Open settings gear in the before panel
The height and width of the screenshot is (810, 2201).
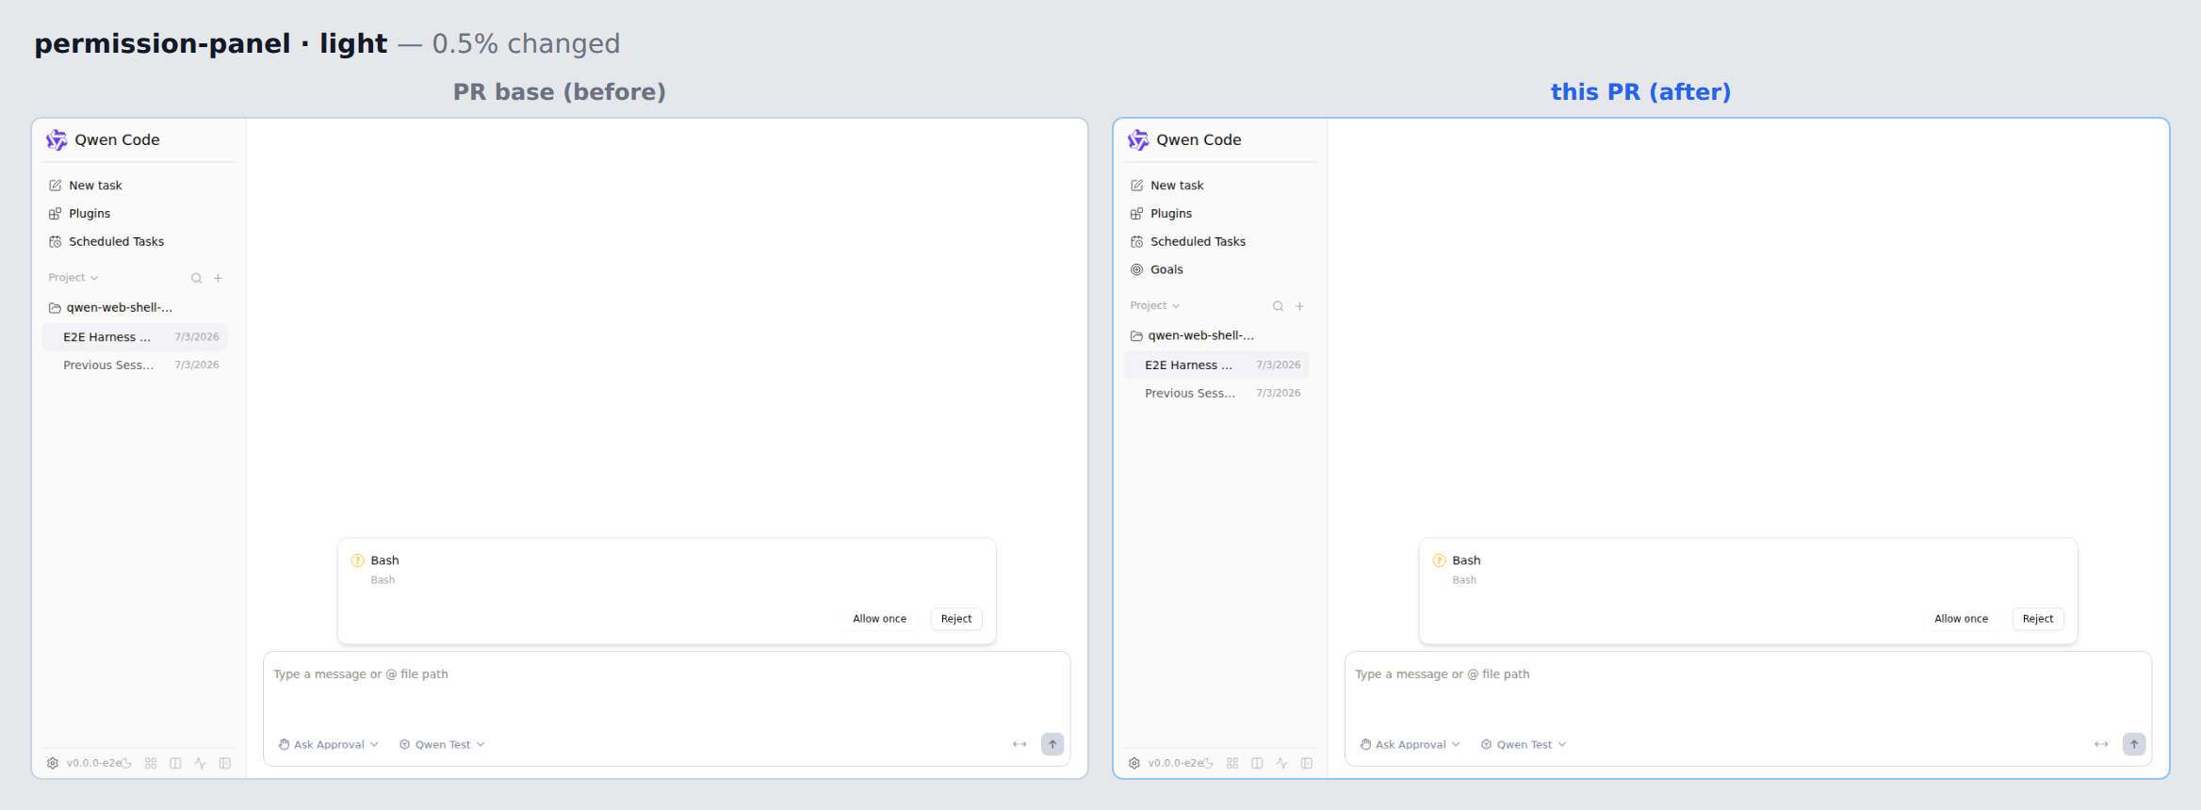[x=53, y=763]
